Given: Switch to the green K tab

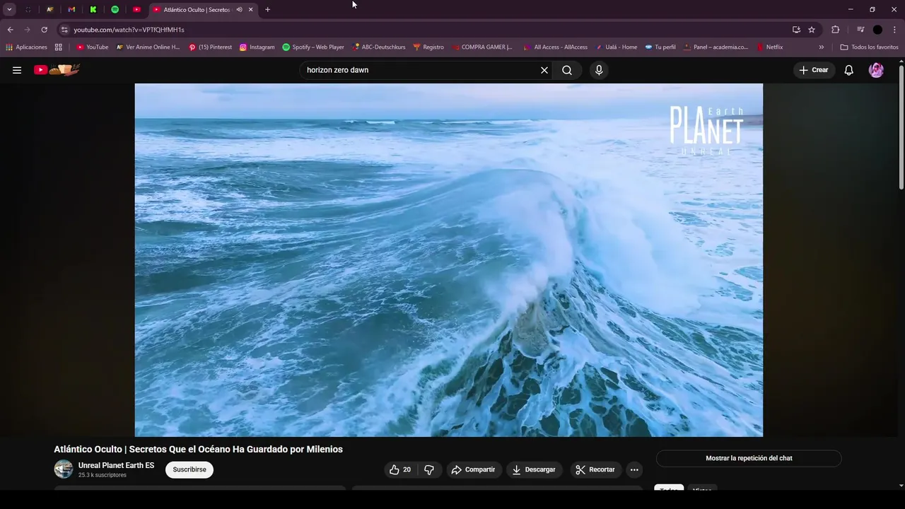Looking at the screenshot, I should tap(93, 9).
